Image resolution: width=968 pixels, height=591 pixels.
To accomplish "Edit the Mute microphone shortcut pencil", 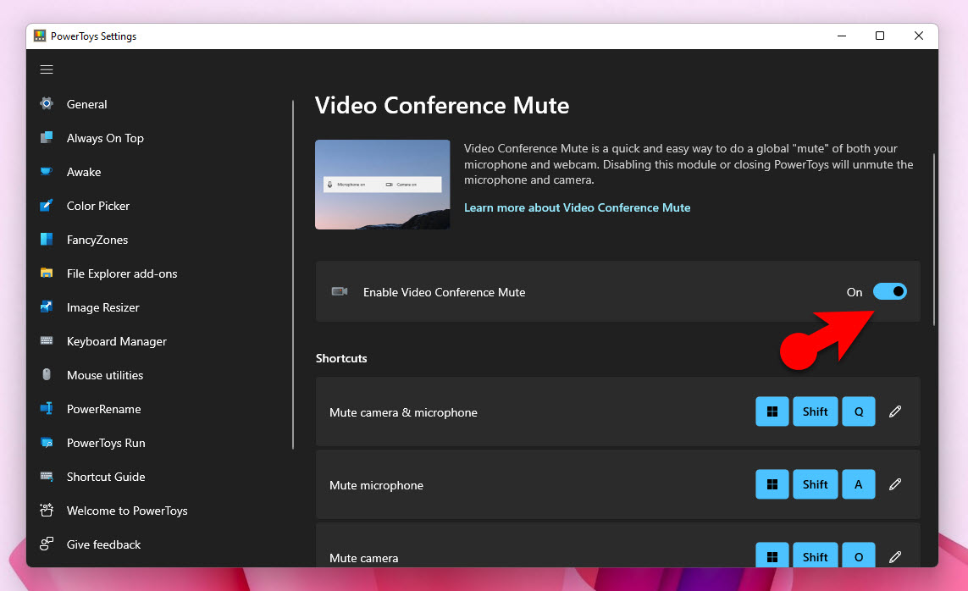I will pyautogui.click(x=895, y=484).
